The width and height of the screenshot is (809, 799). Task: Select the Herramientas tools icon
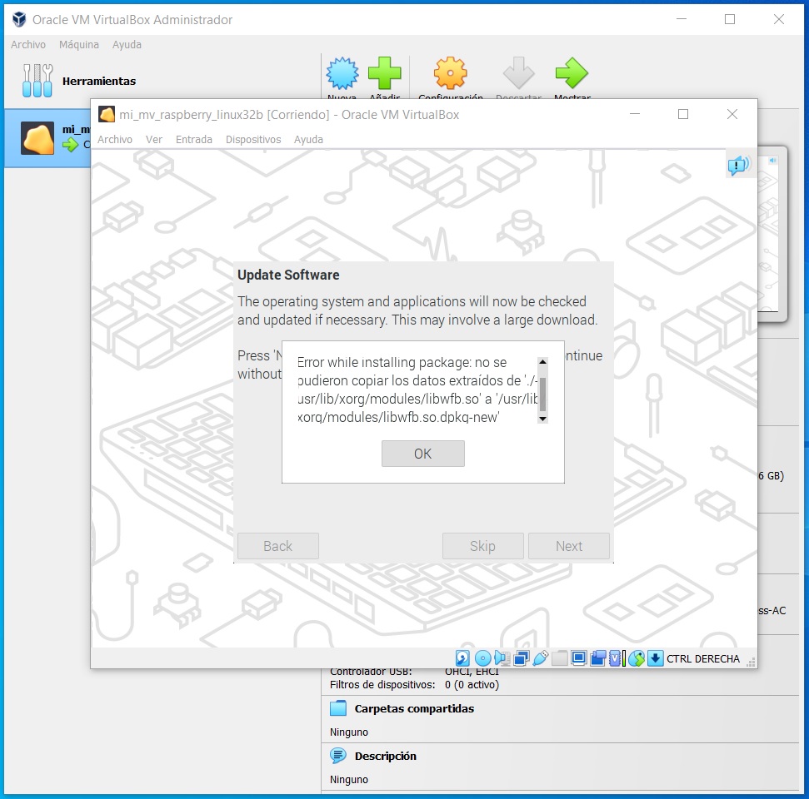tap(37, 81)
